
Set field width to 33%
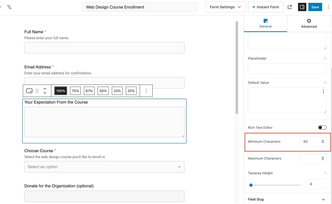pyautogui.click(x=117, y=91)
